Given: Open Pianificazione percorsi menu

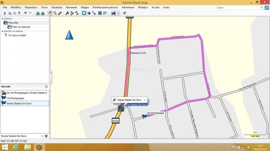Looking at the screenshot, I should [x=105, y=7].
